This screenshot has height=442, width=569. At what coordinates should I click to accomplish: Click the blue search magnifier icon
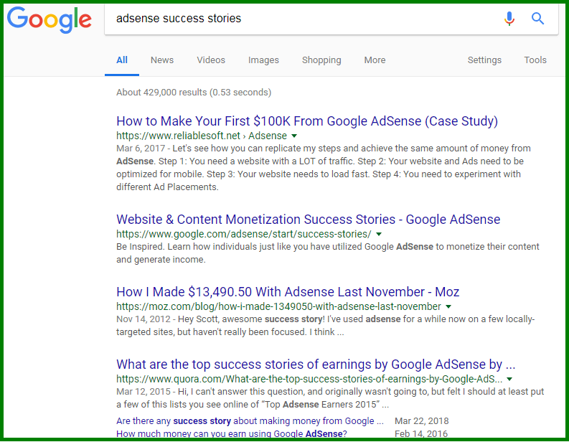pyautogui.click(x=537, y=18)
